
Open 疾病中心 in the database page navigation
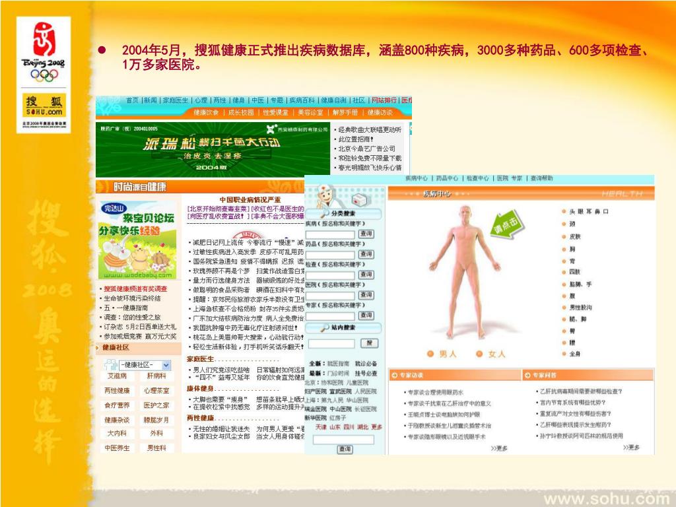pyautogui.click(x=417, y=178)
